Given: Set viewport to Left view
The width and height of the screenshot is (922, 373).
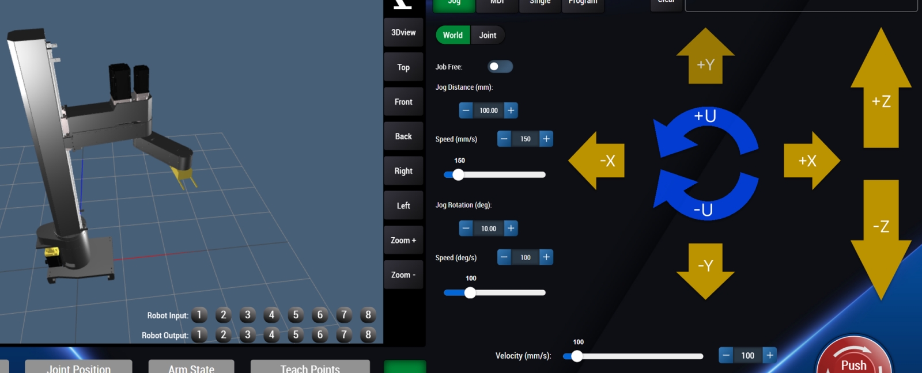Looking at the screenshot, I should click(x=403, y=205).
